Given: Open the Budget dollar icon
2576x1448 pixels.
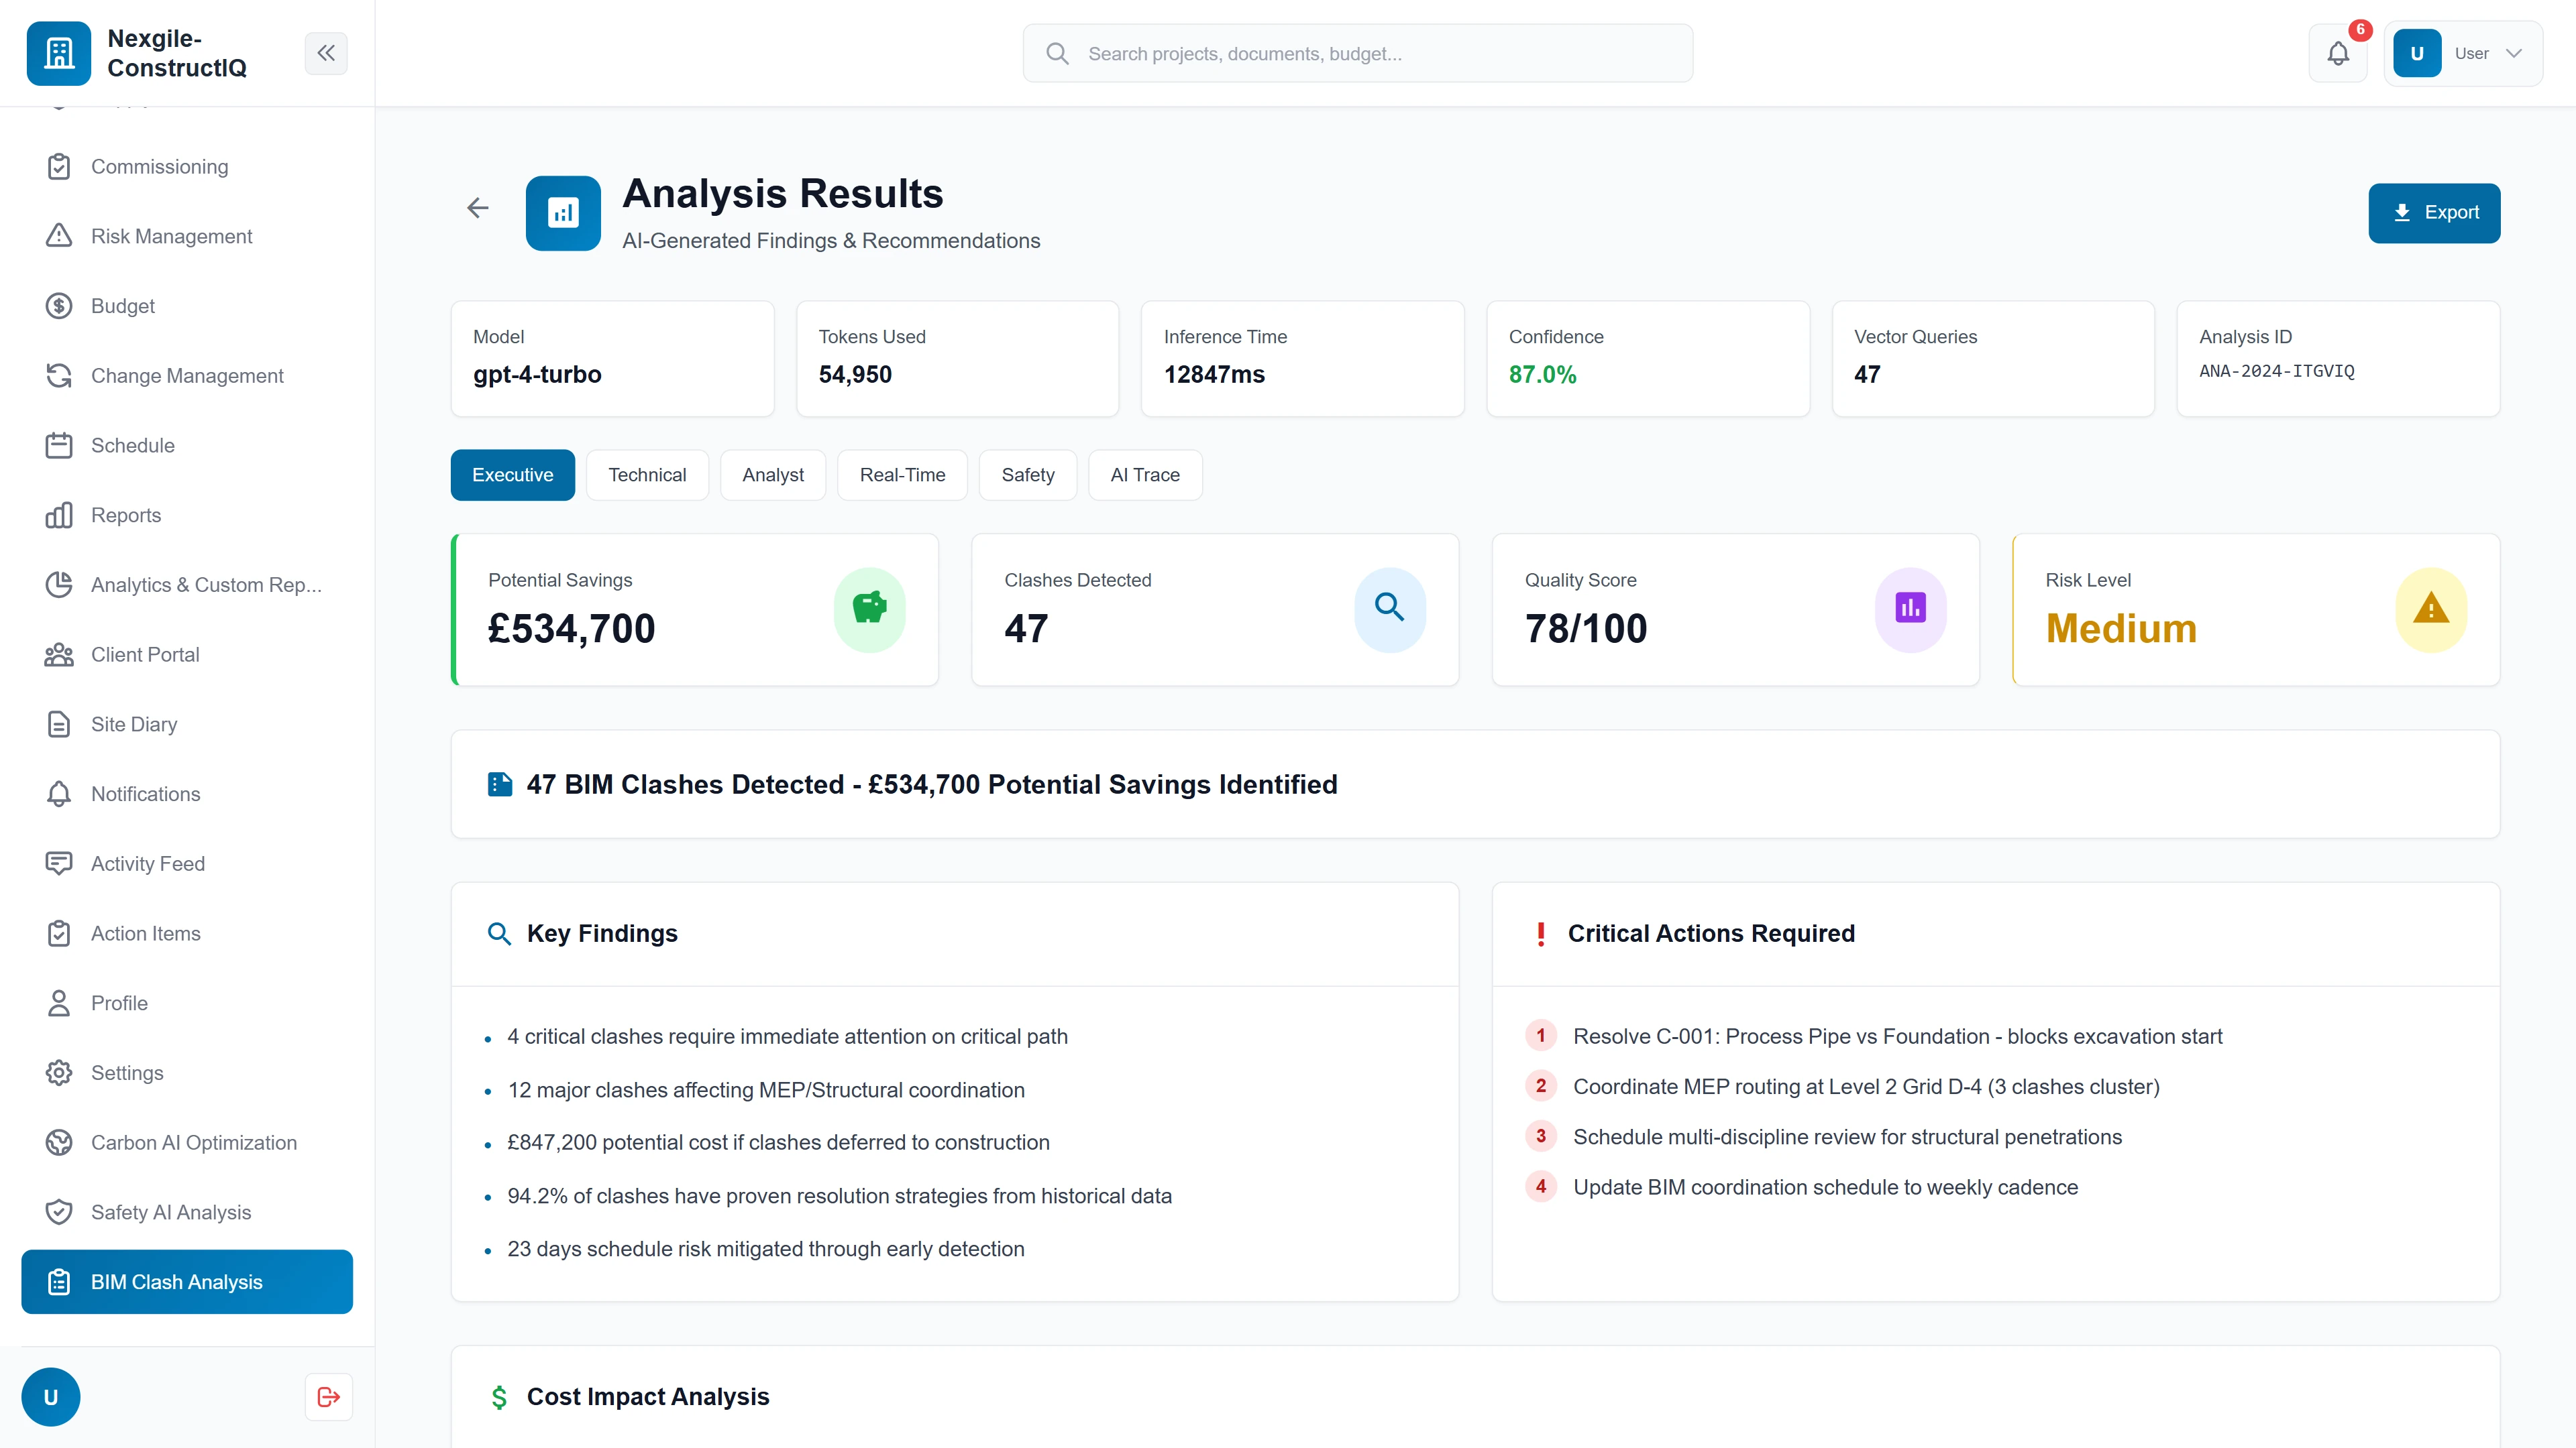Looking at the screenshot, I should [58, 306].
